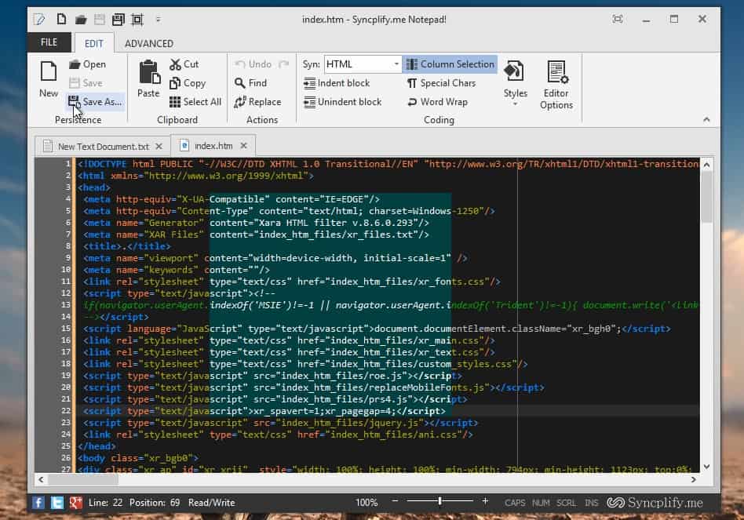
Task: Click the horizontal scrollbar right arrow
Action: pyautogui.click(x=693, y=479)
